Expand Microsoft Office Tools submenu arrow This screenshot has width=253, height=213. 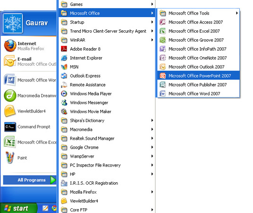(237, 13)
